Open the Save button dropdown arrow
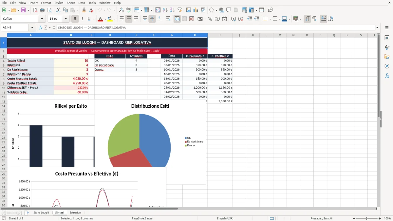The height and width of the screenshot is (221, 393). click(28, 10)
